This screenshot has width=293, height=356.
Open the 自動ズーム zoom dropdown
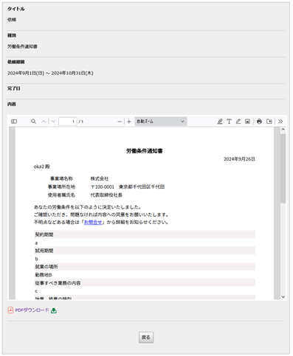pos(161,122)
